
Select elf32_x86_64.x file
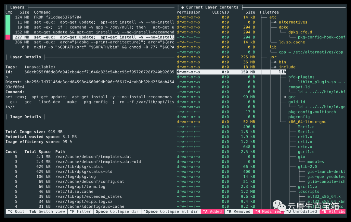tap(324, 197)
